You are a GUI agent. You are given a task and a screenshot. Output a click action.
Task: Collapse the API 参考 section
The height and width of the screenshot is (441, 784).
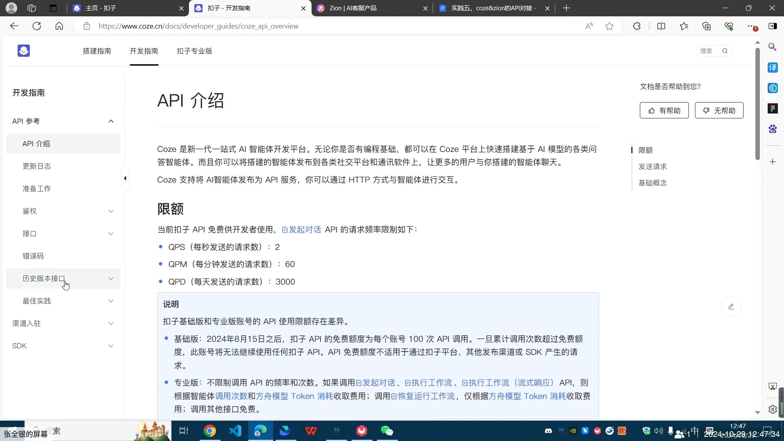[x=111, y=121]
